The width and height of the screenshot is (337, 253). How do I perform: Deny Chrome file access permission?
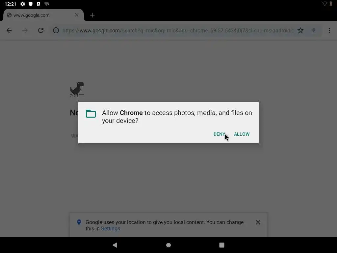tap(219, 134)
